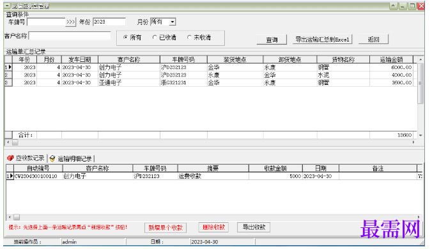Click the 水泥 goods cell
This screenshot has width=432, height=249.
tap(343, 75)
